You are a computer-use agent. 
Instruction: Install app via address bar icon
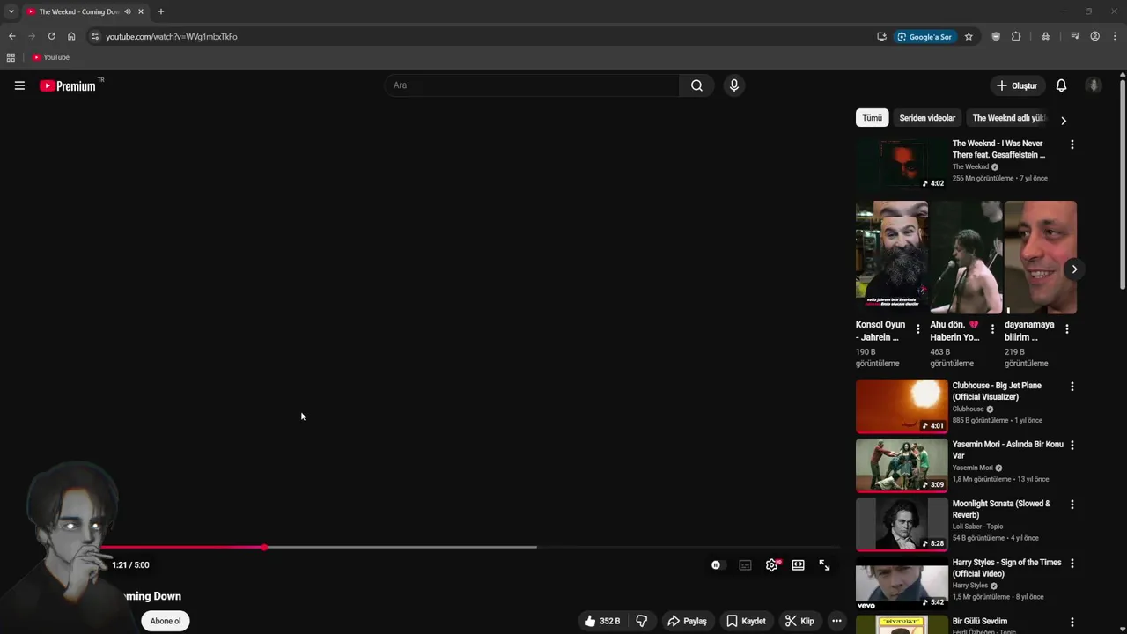coord(881,36)
